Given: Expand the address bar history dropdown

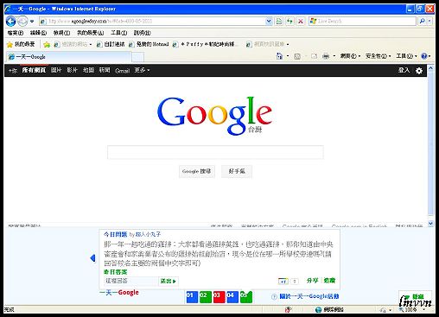Looking at the screenshot, I should [x=269, y=21].
